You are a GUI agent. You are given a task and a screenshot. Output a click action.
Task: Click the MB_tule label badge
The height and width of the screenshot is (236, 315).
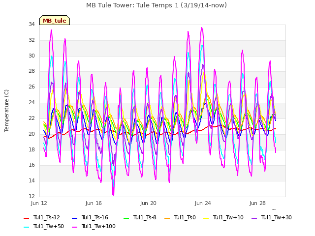[x=55, y=20]
